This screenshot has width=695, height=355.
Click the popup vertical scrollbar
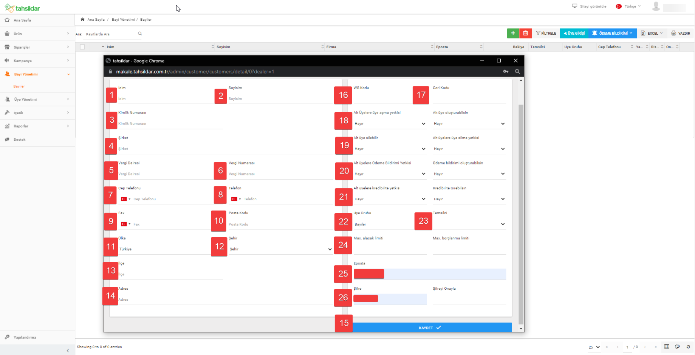pyautogui.click(x=521, y=214)
